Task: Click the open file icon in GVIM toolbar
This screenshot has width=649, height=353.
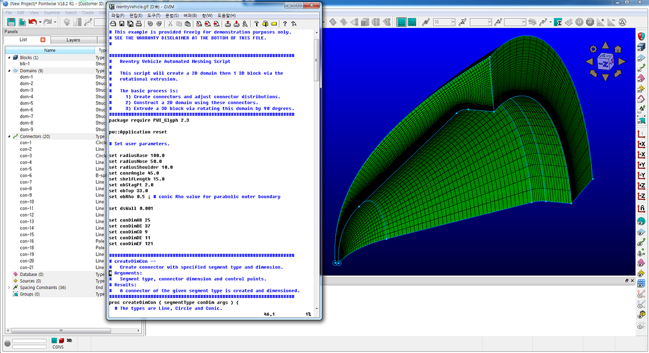Action: tap(112, 24)
